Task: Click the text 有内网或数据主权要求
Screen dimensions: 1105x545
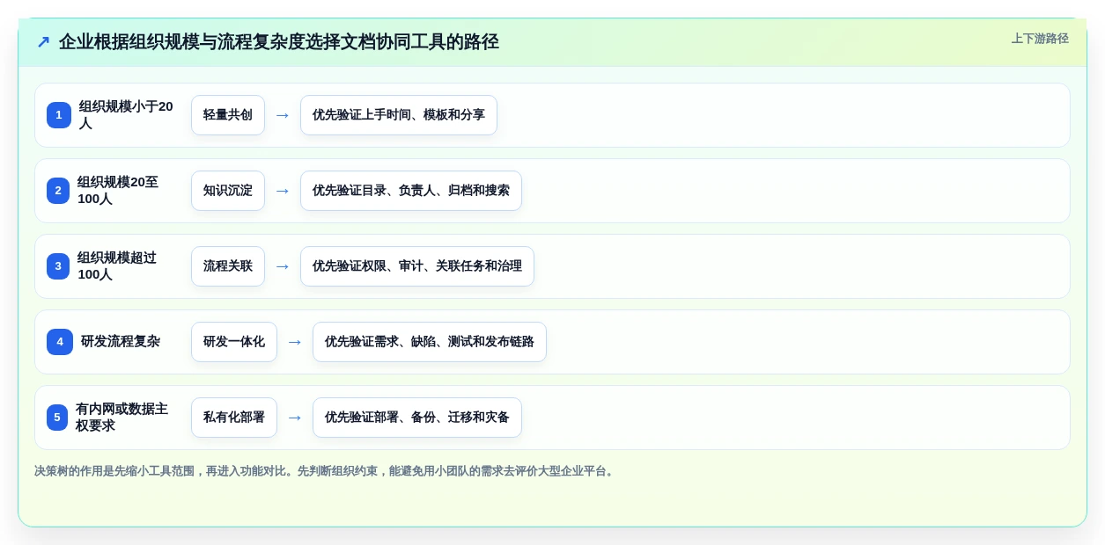Action: click(x=122, y=418)
